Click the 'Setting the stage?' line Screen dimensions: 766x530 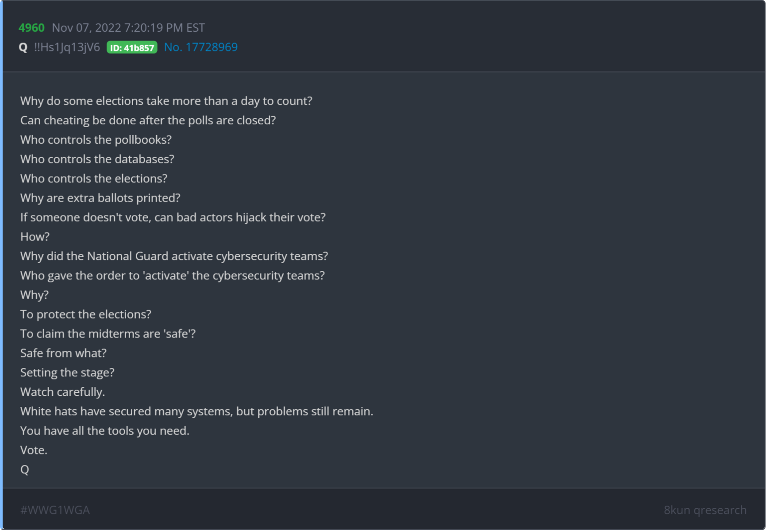[67, 373]
